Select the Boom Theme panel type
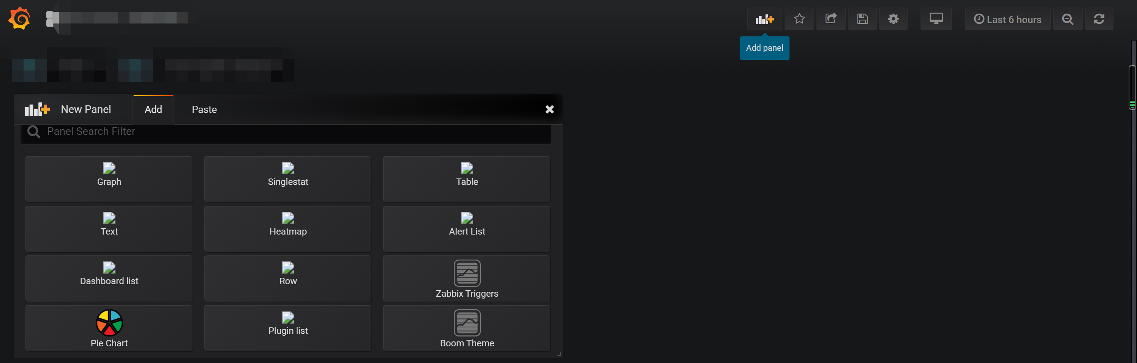This screenshot has width=1137, height=363. click(467, 328)
